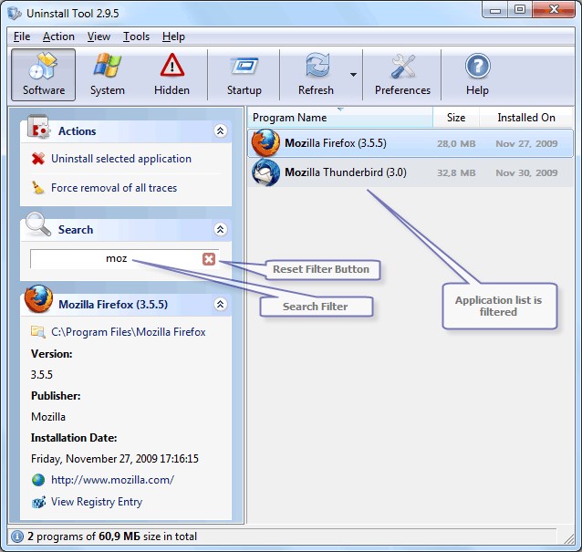Click the Mozilla Firefox (3.5.5) panel title

coord(113,305)
